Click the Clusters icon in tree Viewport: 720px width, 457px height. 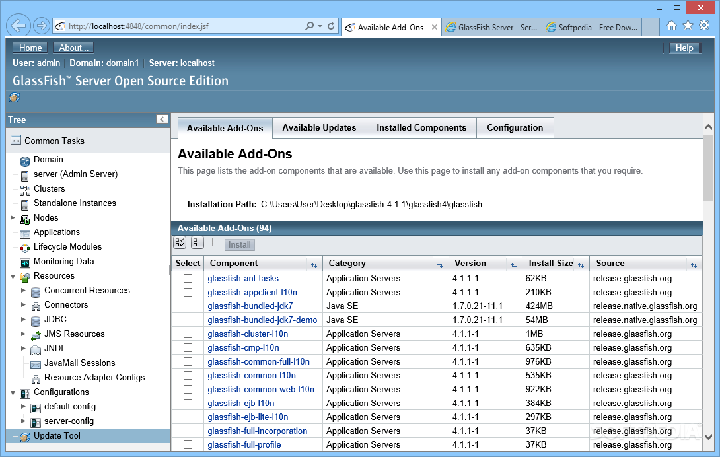click(x=25, y=190)
